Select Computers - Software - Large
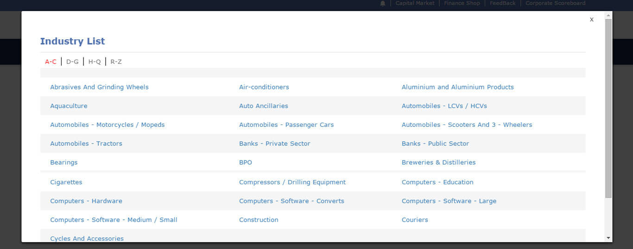633x249 pixels. coord(449,201)
